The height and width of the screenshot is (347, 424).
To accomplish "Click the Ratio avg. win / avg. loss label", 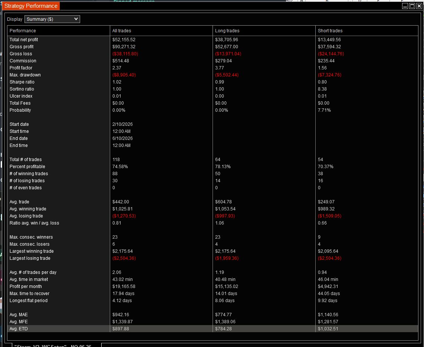I will [34, 223].
